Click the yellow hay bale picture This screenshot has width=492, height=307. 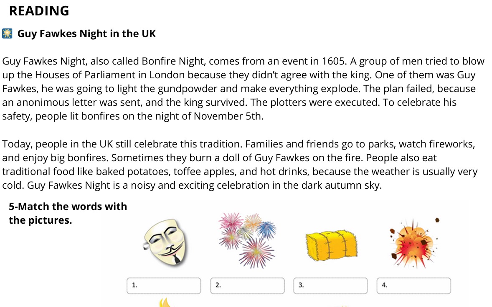pos(331,246)
